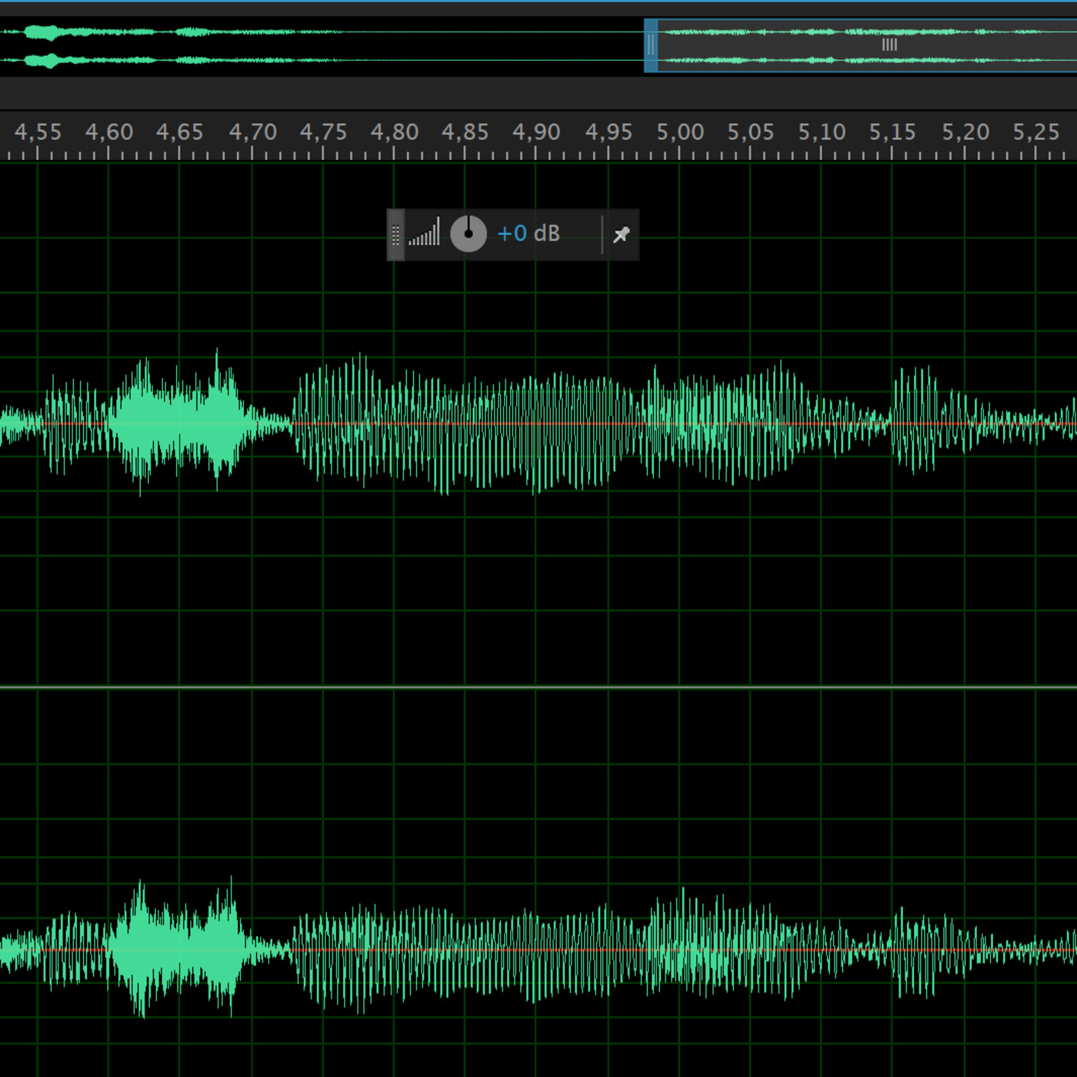Click the gain knob in the HUD
This screenshot has height=1077, width=1077.
pyautogui.click(x=468, y=234)
